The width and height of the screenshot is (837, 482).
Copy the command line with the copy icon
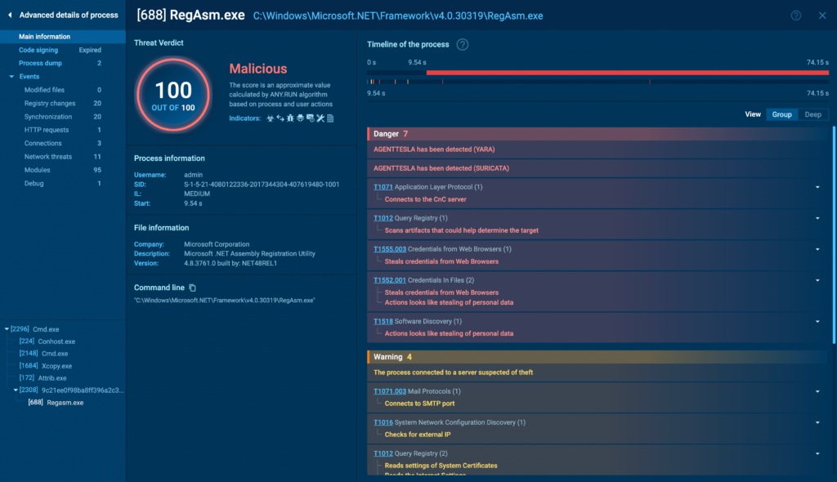click(x=193, y=288)
